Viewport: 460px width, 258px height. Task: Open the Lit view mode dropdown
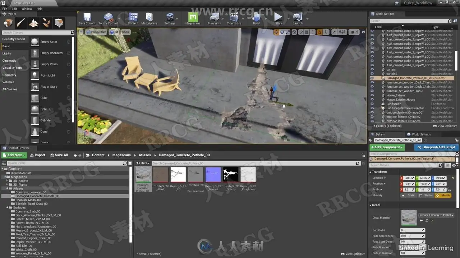coord(114,32)
